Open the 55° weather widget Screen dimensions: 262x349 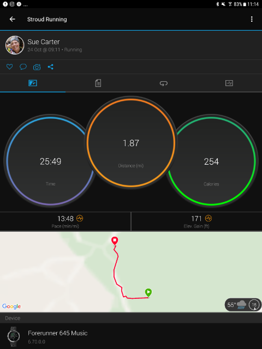click(x=243, y=305)
